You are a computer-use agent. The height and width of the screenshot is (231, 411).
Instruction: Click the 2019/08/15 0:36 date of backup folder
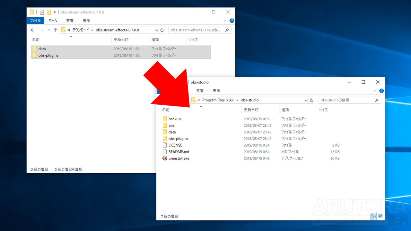pos(257,119)
